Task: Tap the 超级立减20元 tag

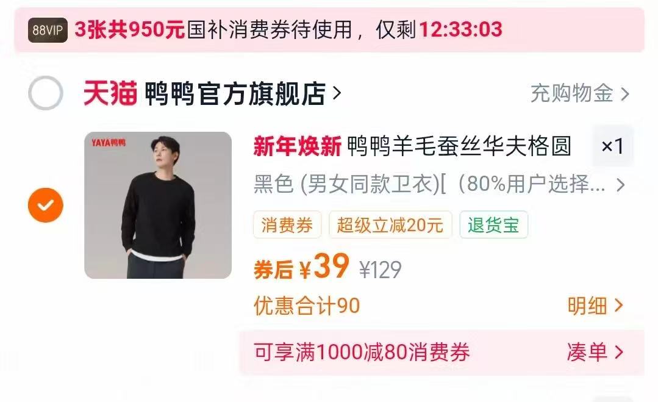Action: coord(390,225)
